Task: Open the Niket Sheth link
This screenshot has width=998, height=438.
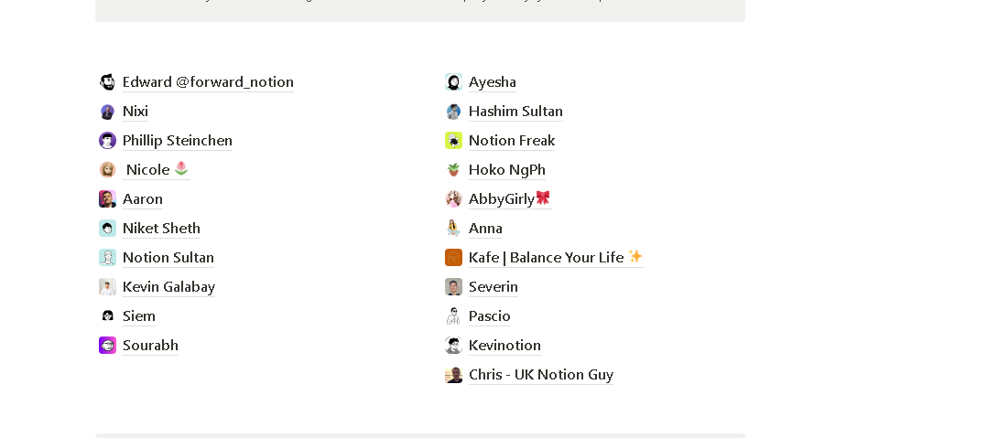Action: point(162,229)
